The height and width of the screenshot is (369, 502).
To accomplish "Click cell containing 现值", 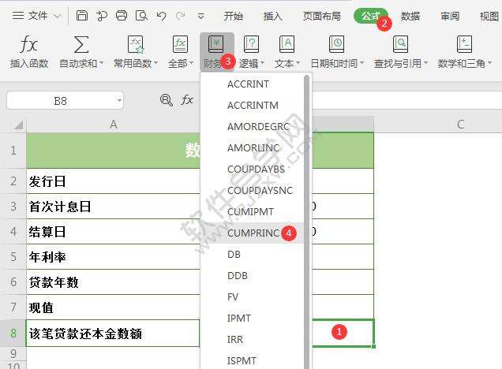I will click(113, 307).
